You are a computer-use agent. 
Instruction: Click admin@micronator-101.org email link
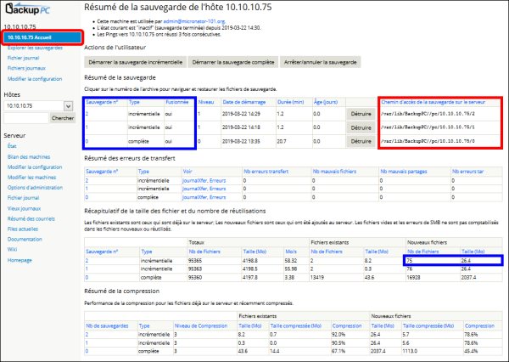[194, 21]
